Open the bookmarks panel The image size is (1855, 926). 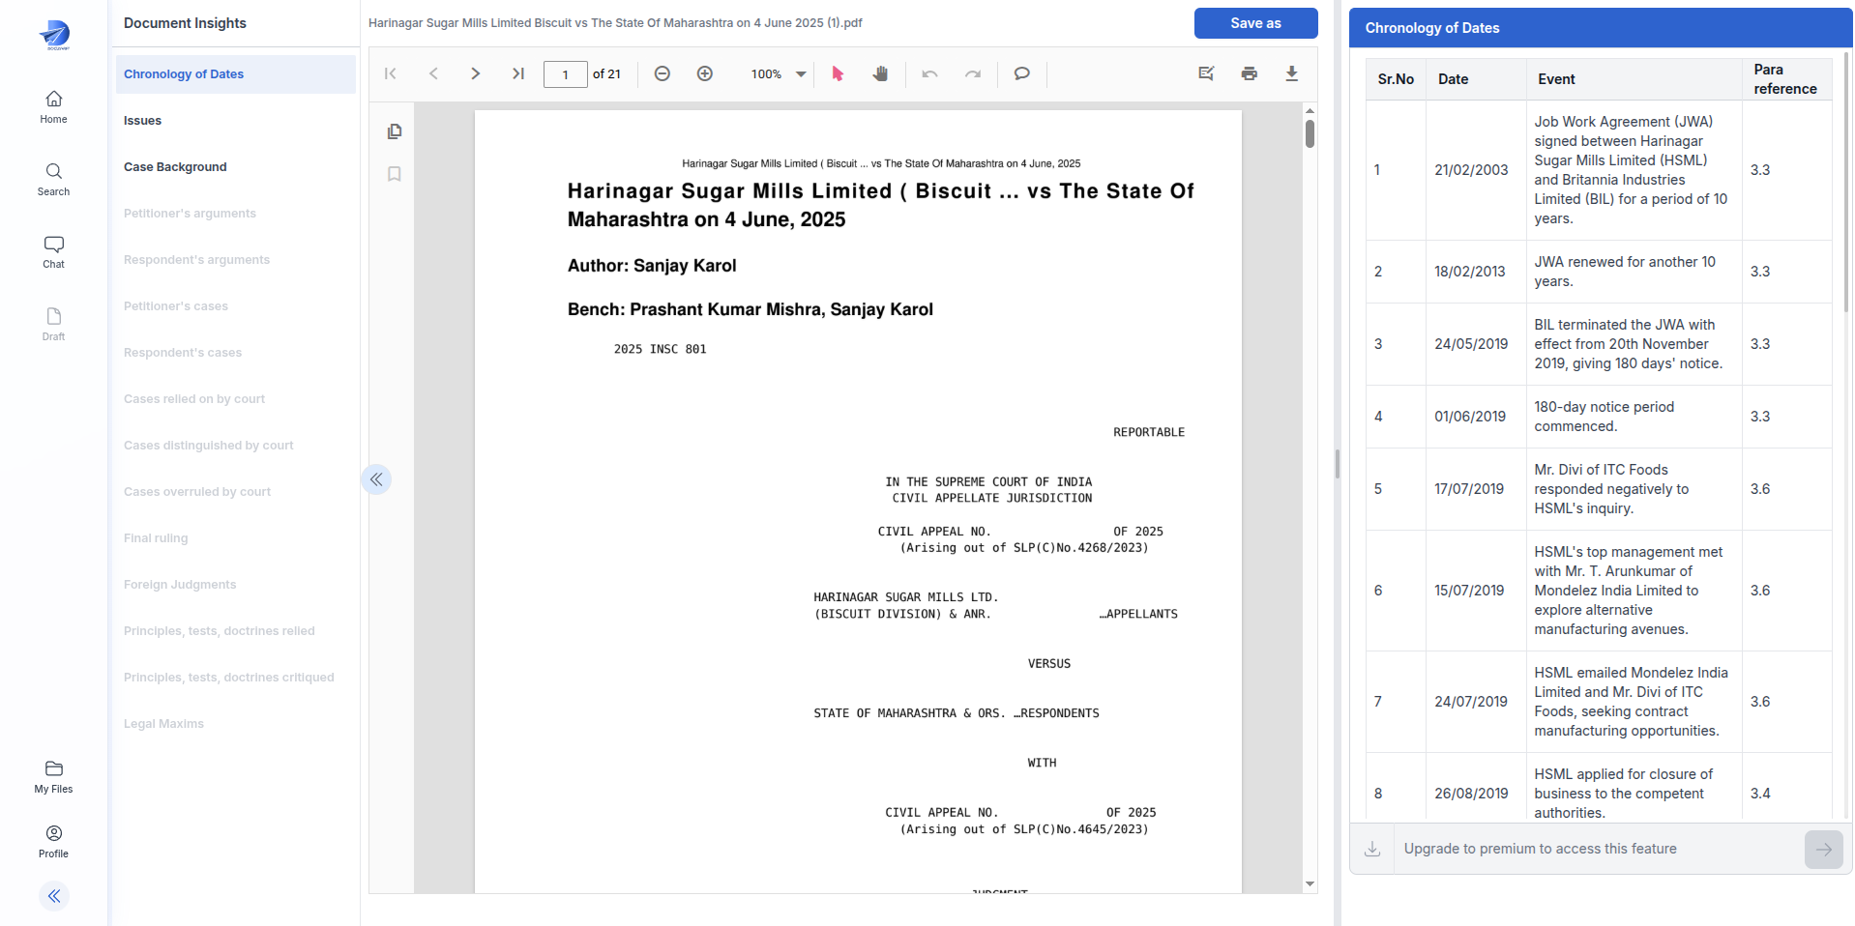[x=395, y=174]
